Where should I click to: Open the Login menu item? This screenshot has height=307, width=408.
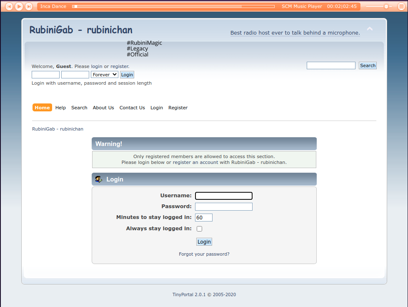click(157, 108)
